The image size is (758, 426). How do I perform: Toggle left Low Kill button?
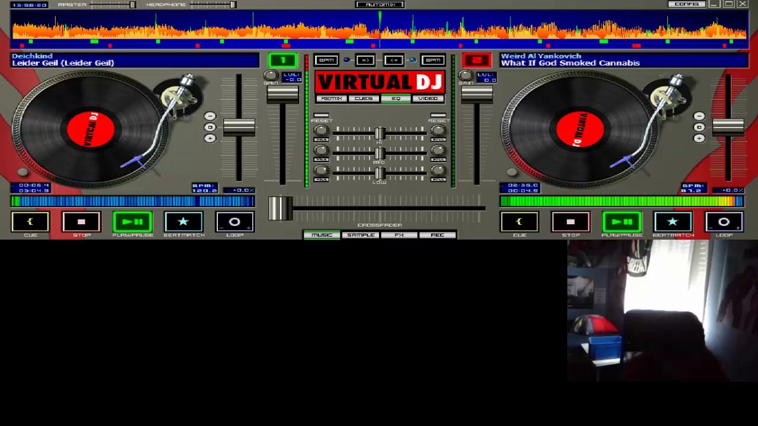click(321, 180)
